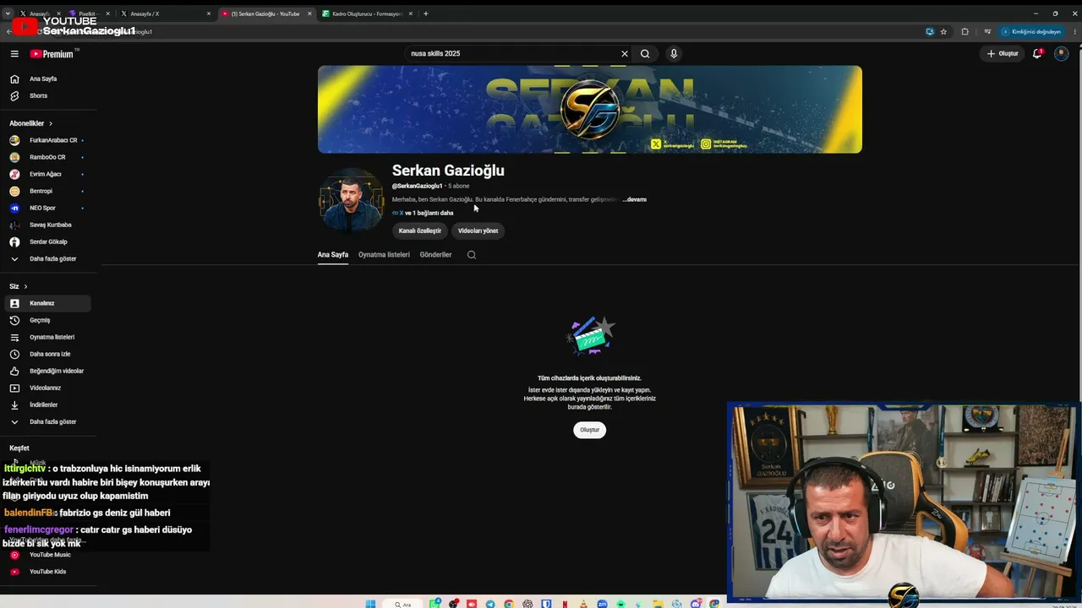Screen dimensions: 1082x608
Task: Open Discord from the taskbar
Action: pyautogui.click(x=695, y=604)
